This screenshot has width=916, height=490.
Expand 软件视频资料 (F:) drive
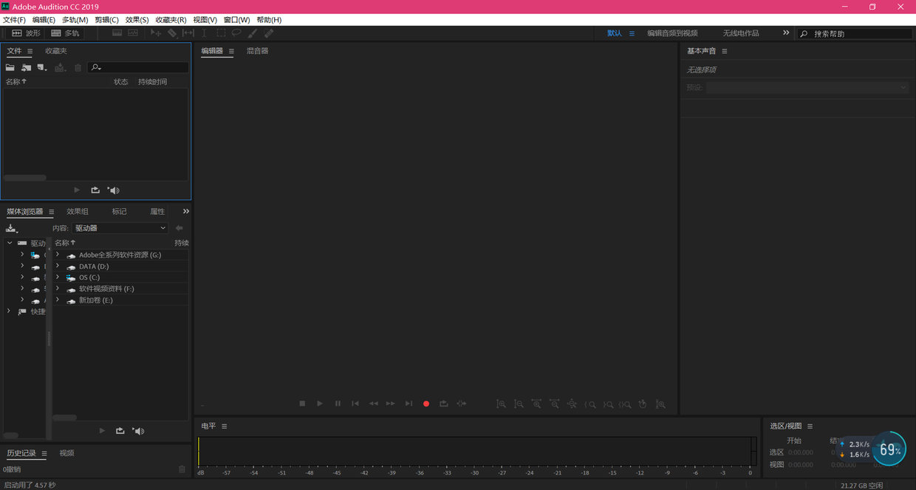click(x=58, y=289)
